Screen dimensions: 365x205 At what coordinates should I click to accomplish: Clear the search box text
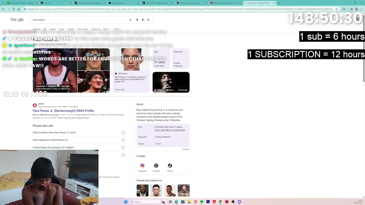[x=130, y=20]
